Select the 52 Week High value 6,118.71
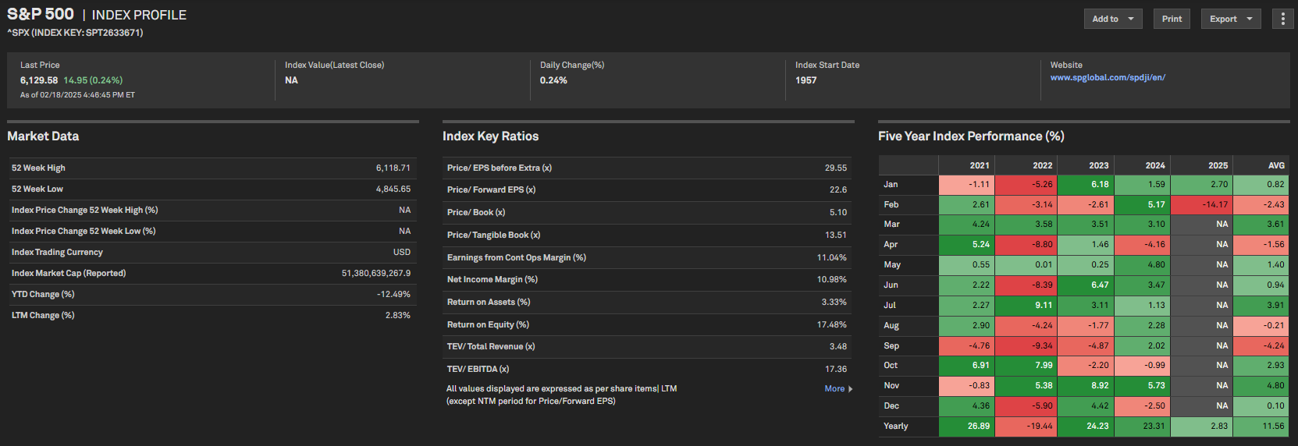 point(393,168)
